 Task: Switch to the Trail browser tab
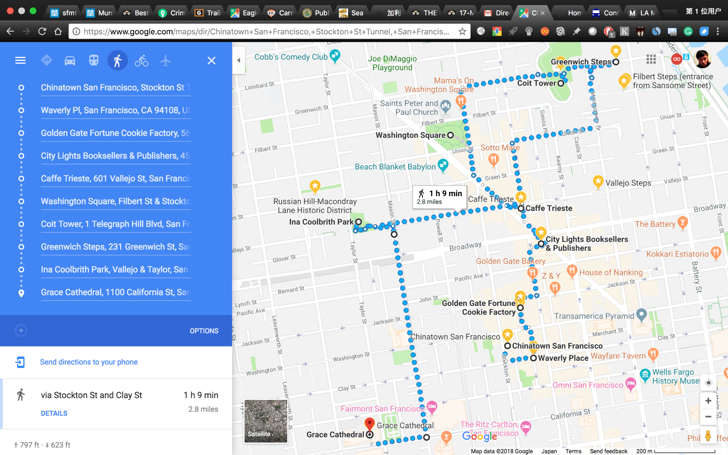coord(208,13)
